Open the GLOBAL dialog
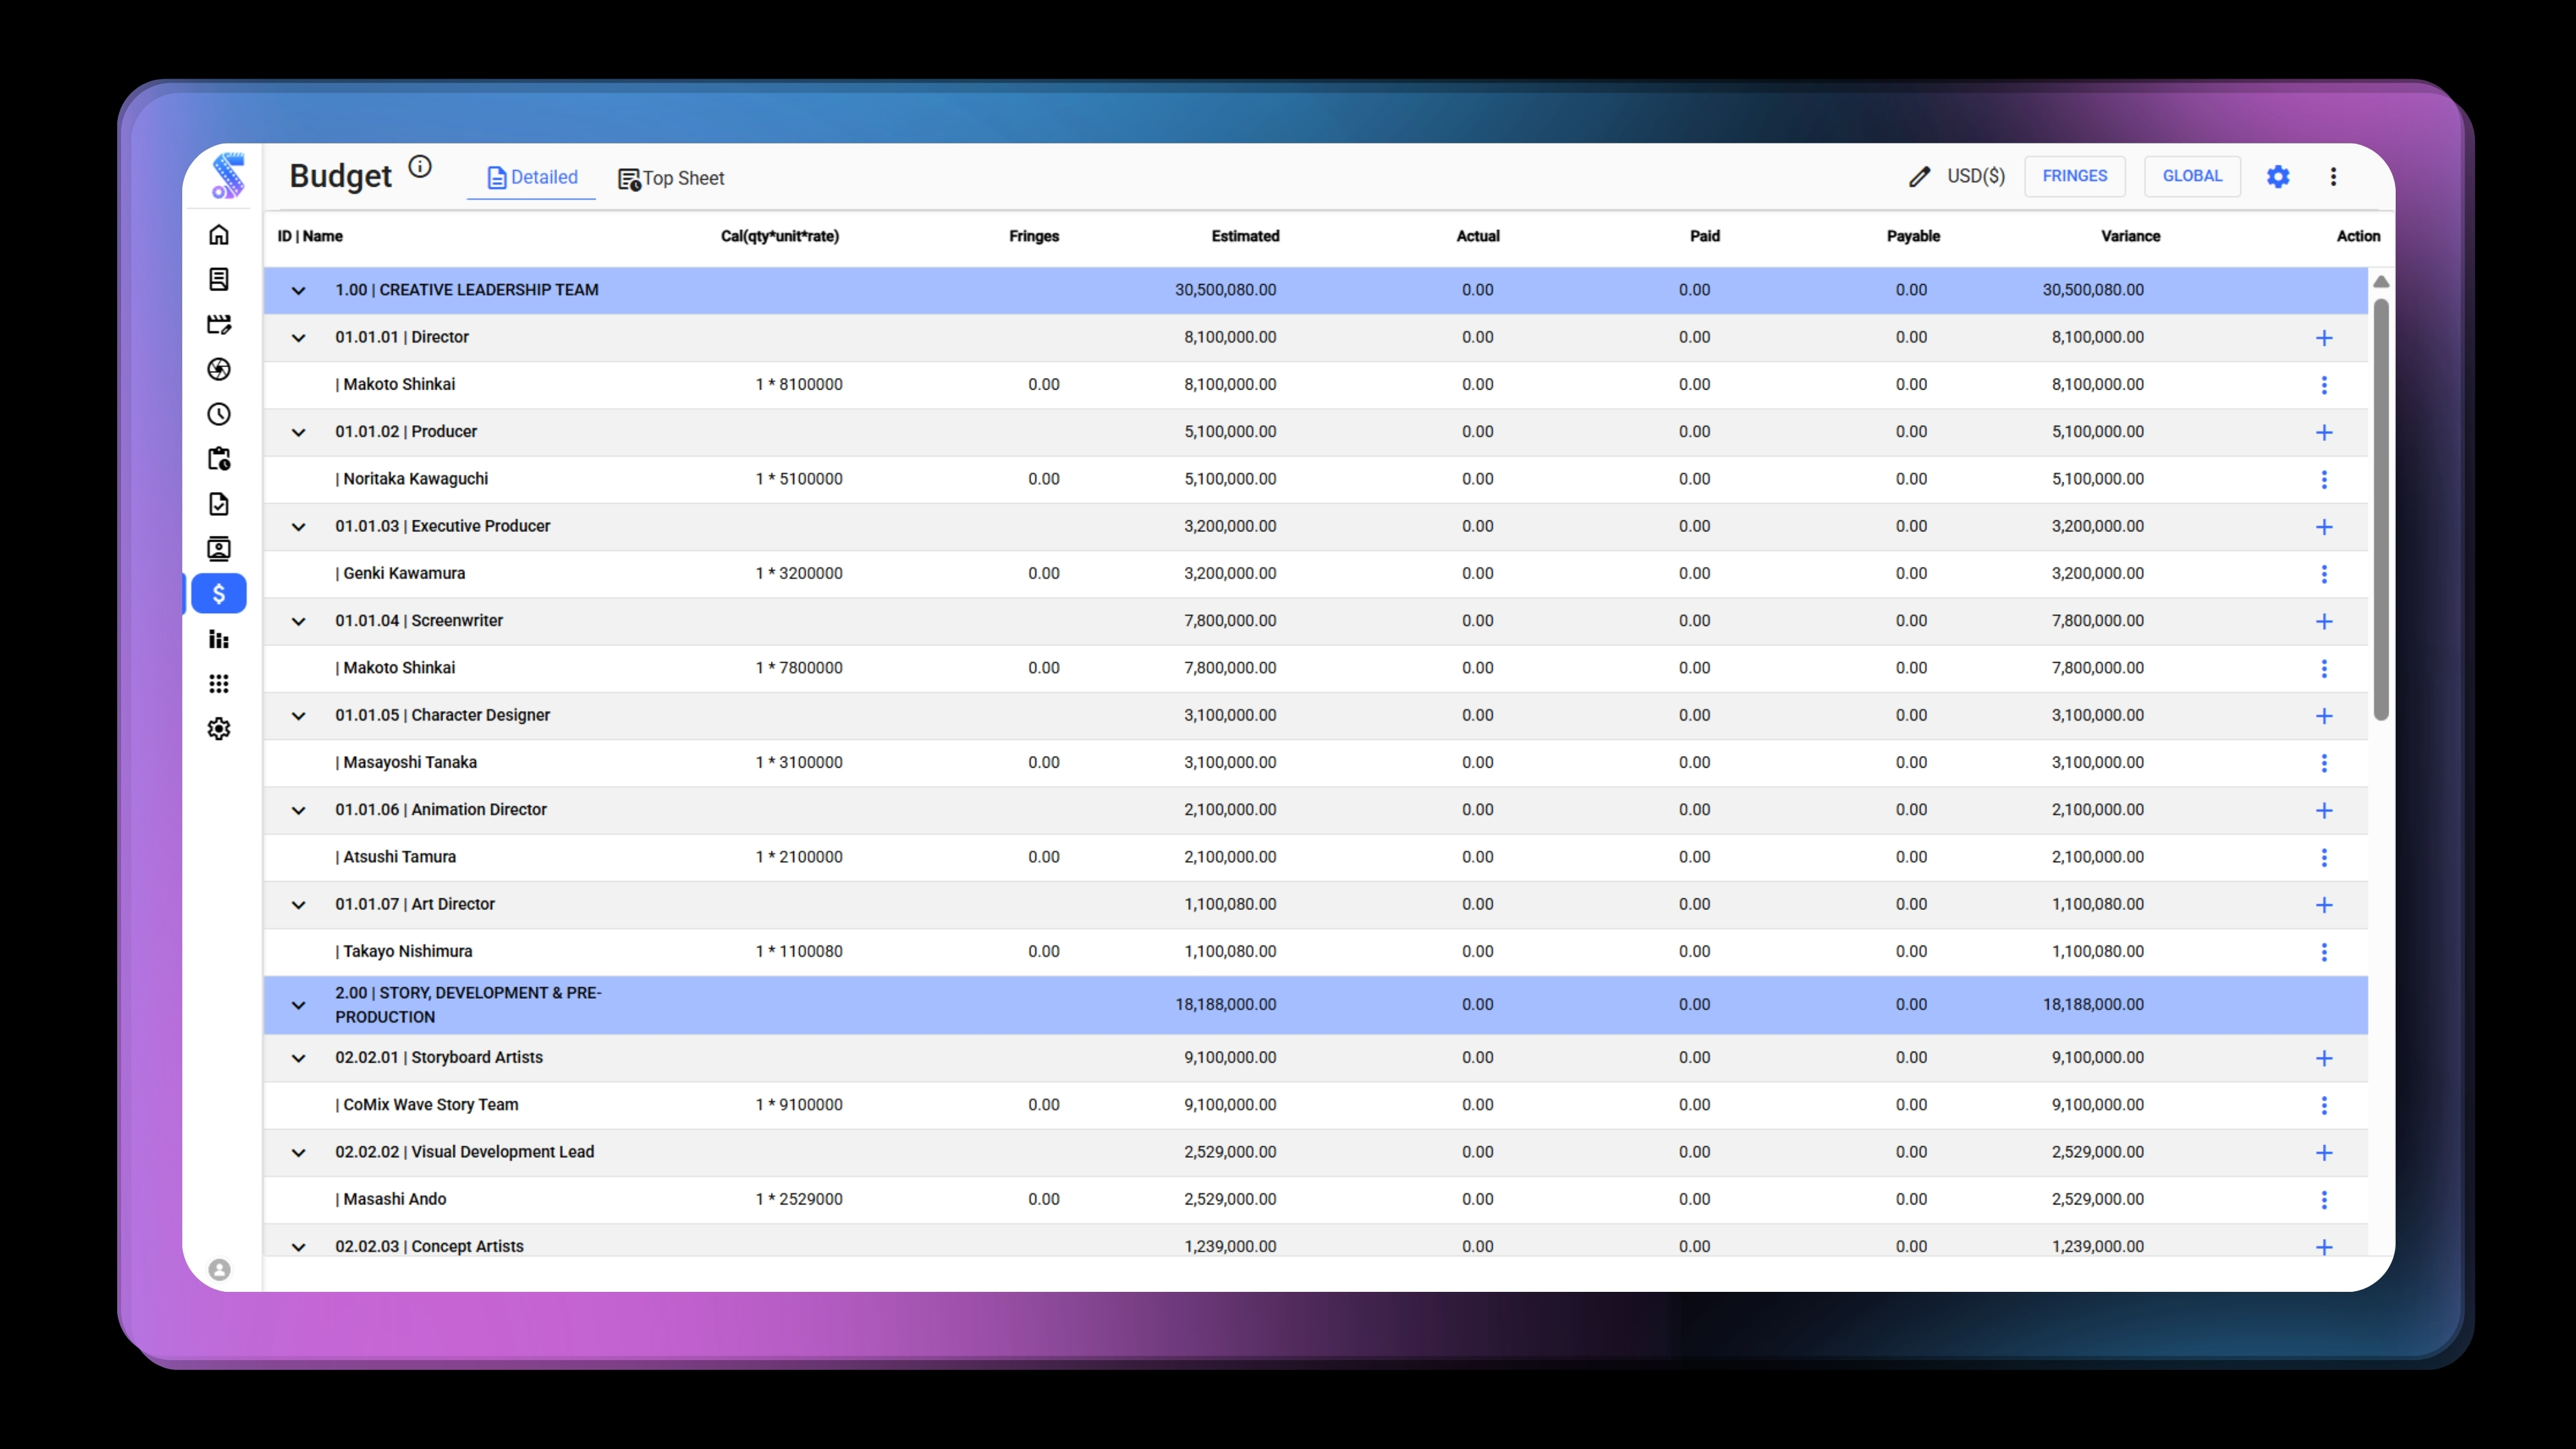This screenshot has width=2576, height=1449. coord(2191,176)
